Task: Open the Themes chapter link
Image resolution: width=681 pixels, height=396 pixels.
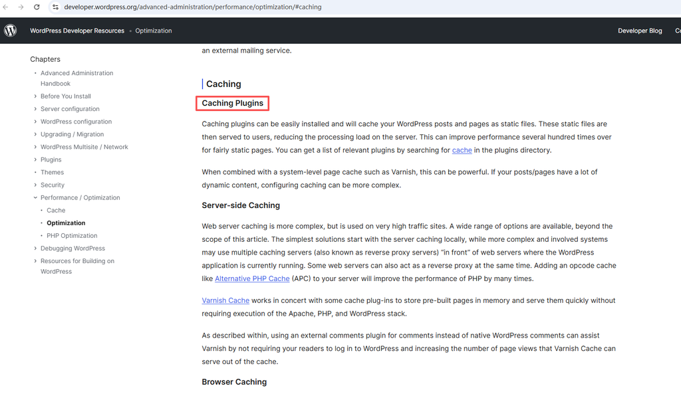Action: [52, 172]
